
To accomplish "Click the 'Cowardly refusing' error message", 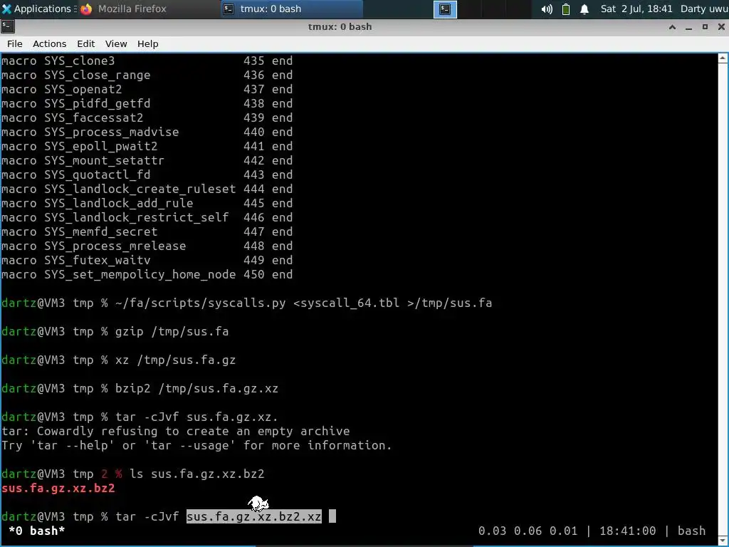I will 176,431.
